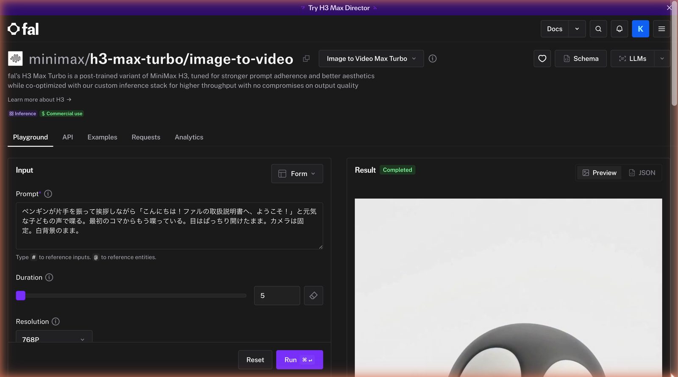Image resolution: width=678 pixels, height=377 pixels.
Task: Select the JSON result view
Action: (642, 173)
